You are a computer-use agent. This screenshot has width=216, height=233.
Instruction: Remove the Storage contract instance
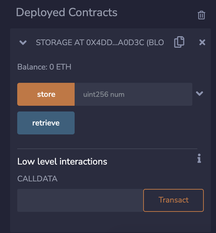pyautogui.click(x=202, y=42)
